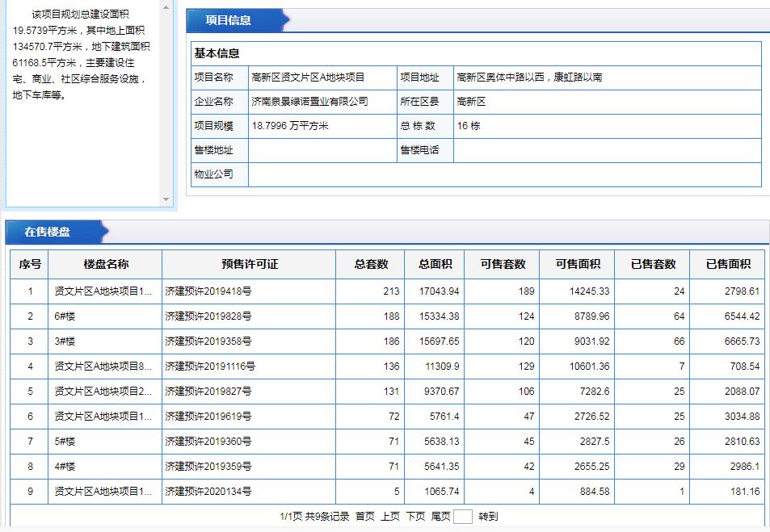
Task: Click the 总套数 column header
Action: [370, 264]
